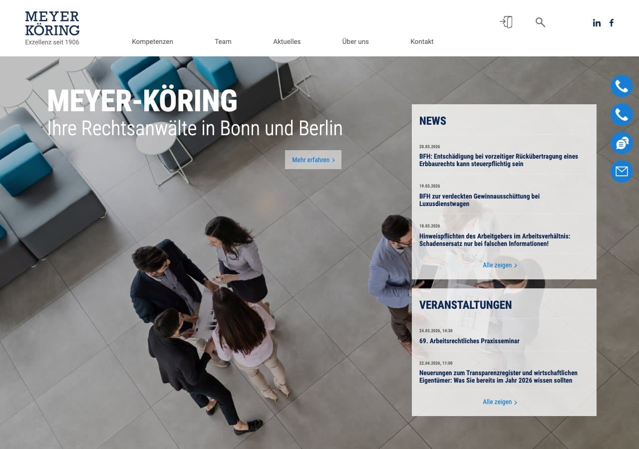Open the Kompetenzen menu
Screen dimensions: 639x449
152,42
